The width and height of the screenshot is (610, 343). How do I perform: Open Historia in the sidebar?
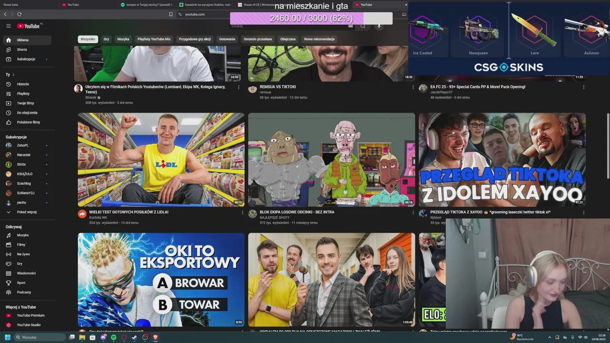[27, 84]
